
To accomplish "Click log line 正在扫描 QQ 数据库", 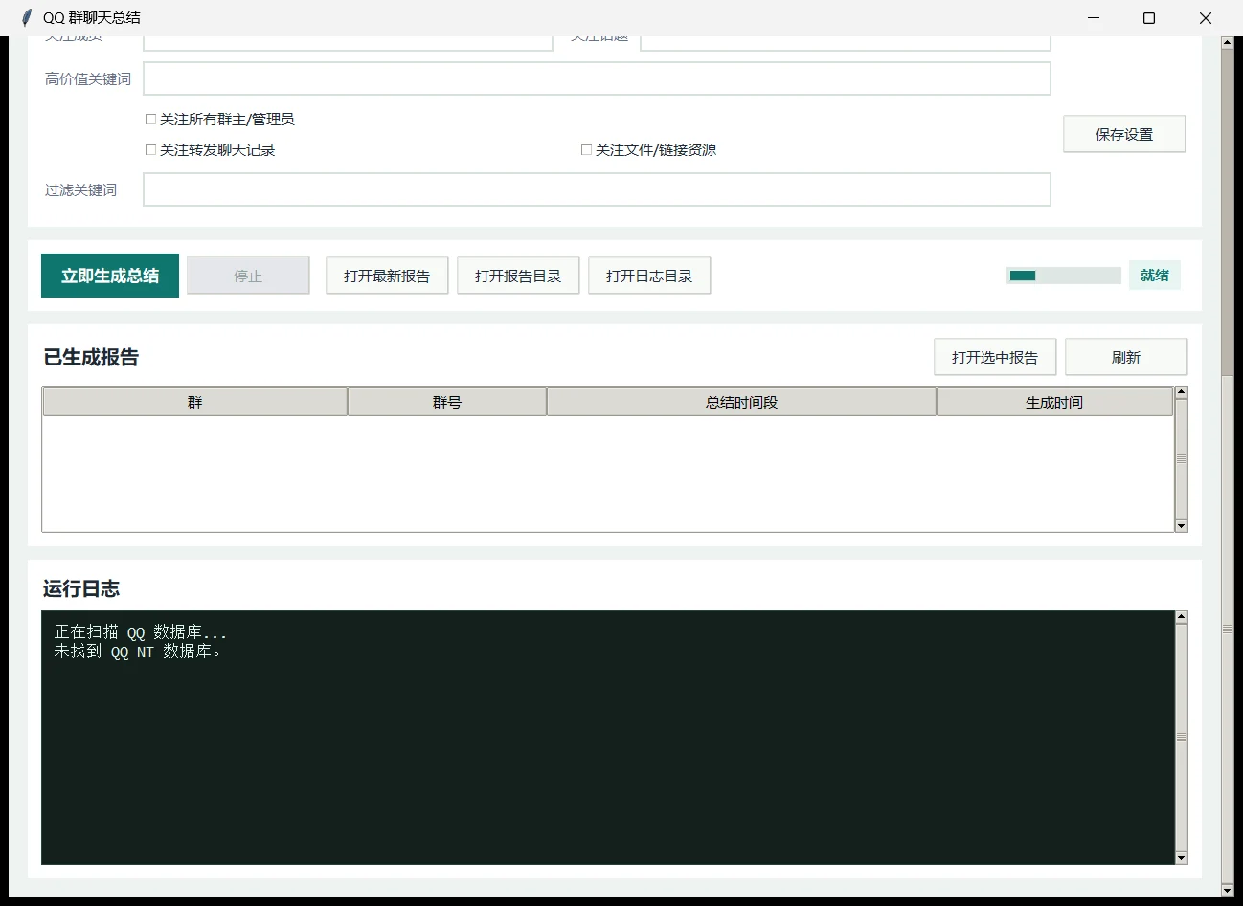I will click(x=140, y=632).
